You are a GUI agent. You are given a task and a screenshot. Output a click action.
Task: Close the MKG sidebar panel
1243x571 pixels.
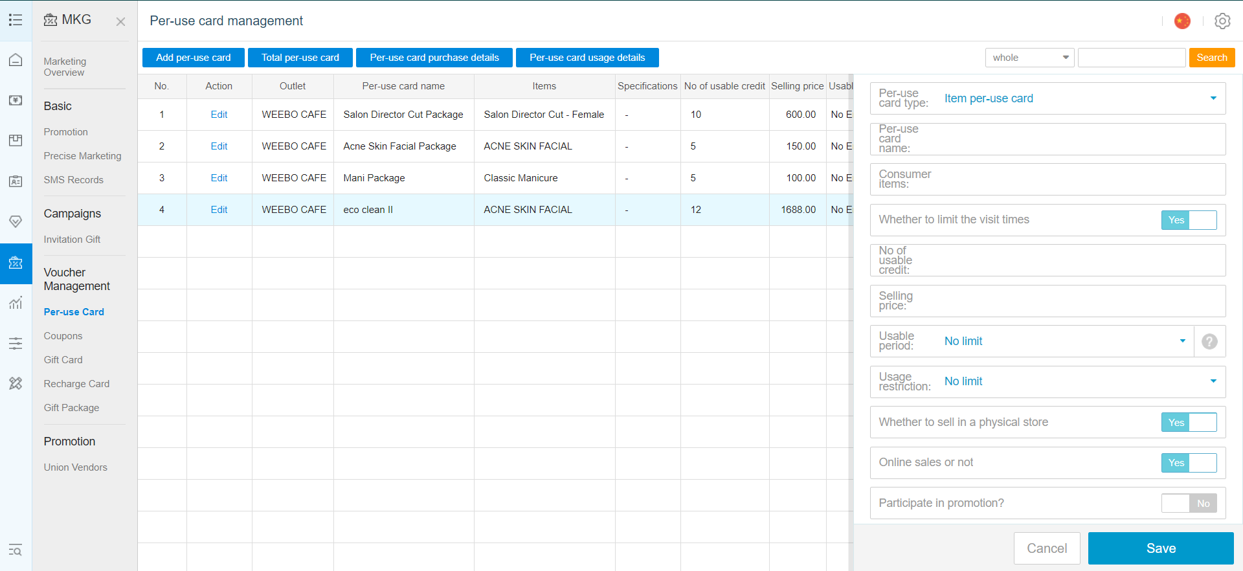coord(120,21)
